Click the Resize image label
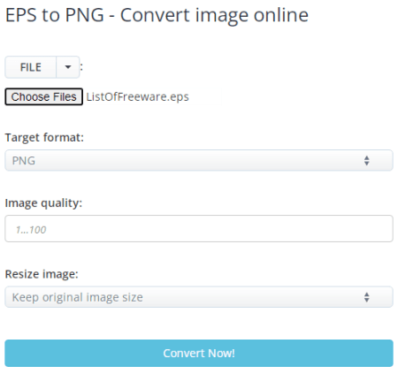Image resolution: width=398 pixels, height=374 pixels. coord(42,274)
